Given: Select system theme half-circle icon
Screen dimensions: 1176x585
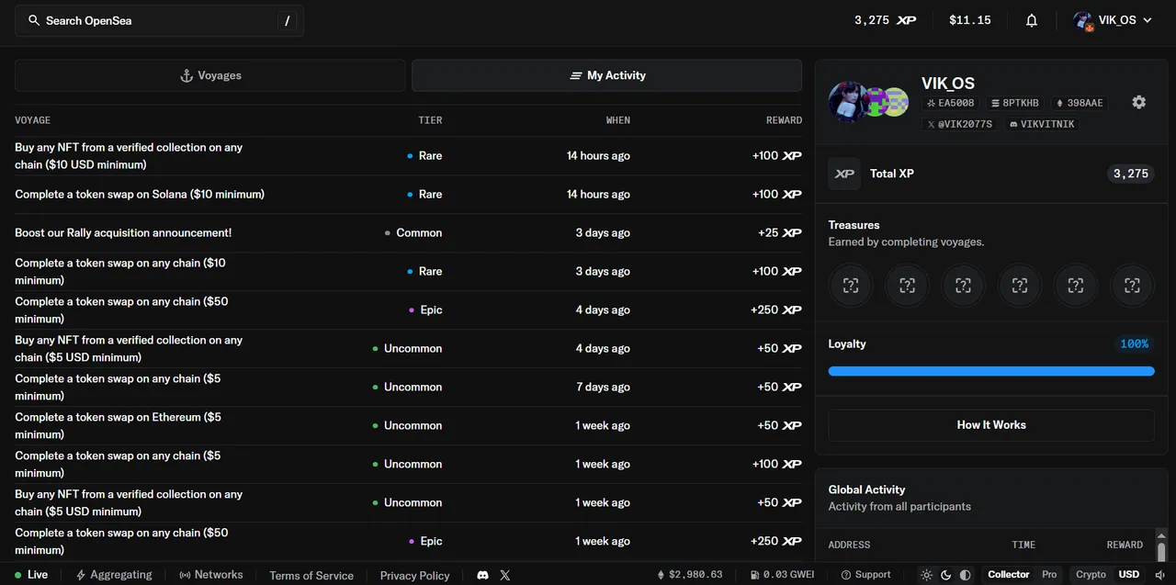Looking at the screenshot, I should click(x=965, y=575).
